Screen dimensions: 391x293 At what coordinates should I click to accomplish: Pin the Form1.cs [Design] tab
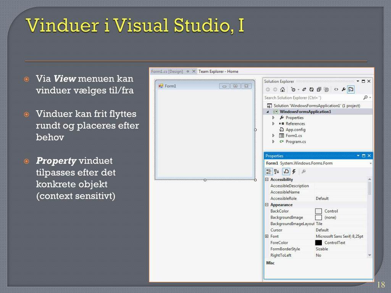[x=188, y=71]
